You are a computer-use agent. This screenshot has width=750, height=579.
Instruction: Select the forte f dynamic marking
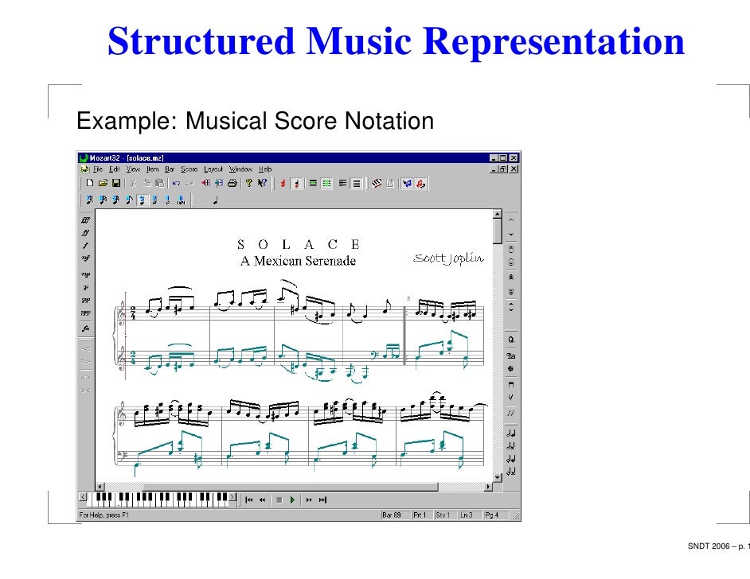tap(86, 246)
